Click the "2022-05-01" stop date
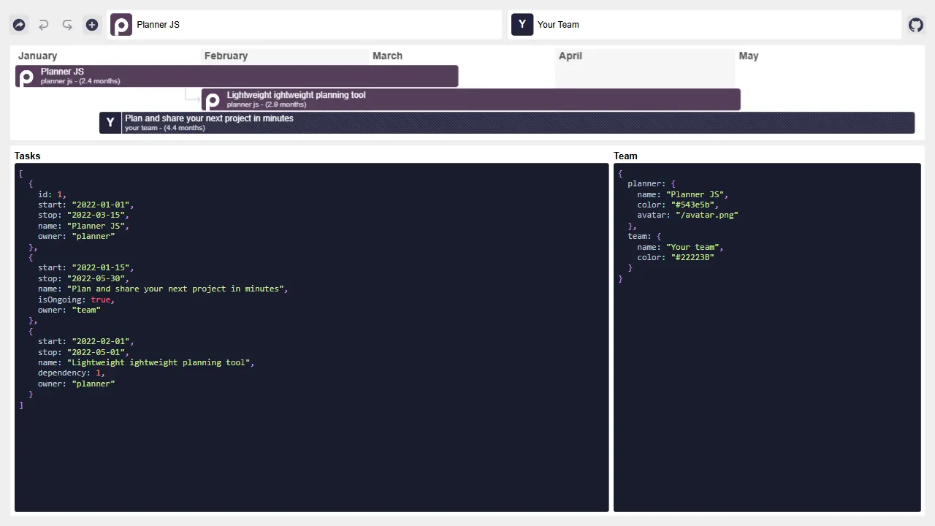This screenshot has height=526, width=935. click(x=98, y=352)
